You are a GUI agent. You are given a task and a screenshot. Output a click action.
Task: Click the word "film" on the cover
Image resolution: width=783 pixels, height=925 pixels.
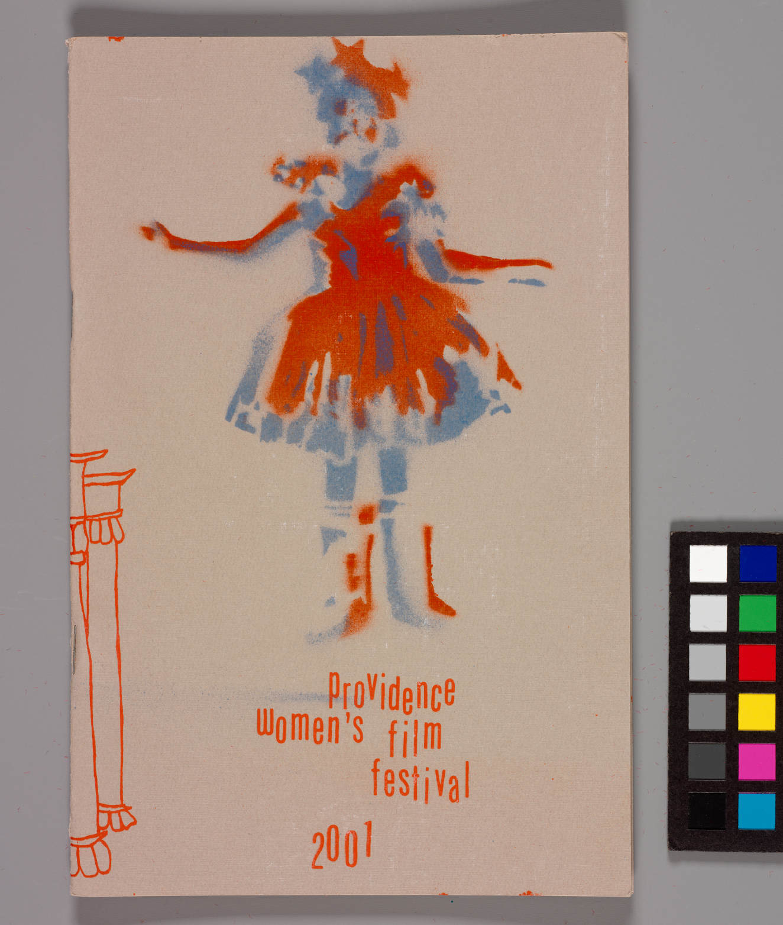pos(415,738)
